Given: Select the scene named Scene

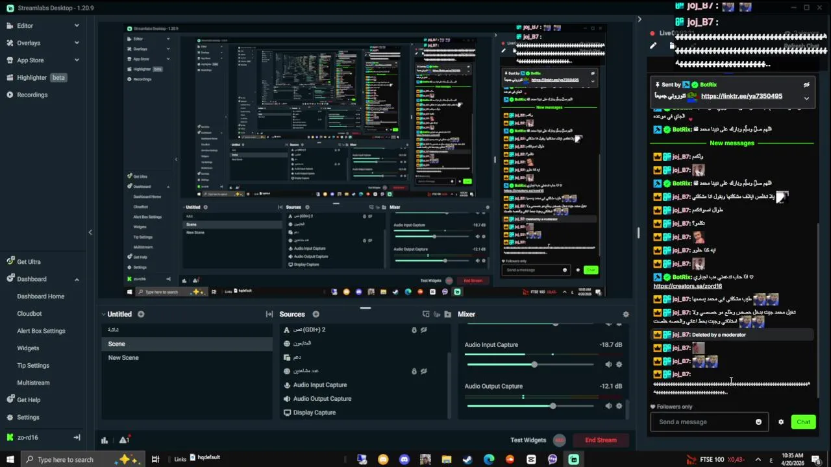Looking at the screenshot, I should pos(186,344).
